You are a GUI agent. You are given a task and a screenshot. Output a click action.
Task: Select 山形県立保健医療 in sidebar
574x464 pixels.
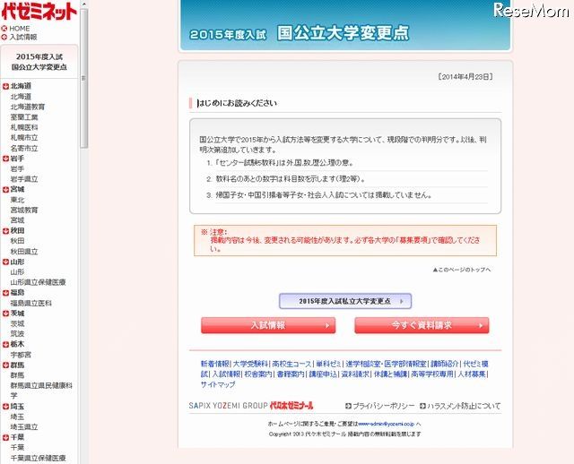click(x=38, y=282)
